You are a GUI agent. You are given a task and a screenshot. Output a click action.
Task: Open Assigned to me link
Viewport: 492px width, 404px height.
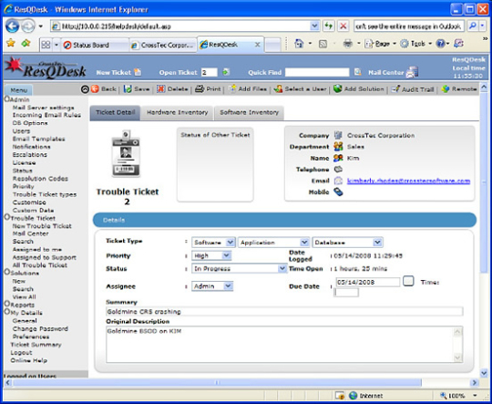[x=37, y=250]
